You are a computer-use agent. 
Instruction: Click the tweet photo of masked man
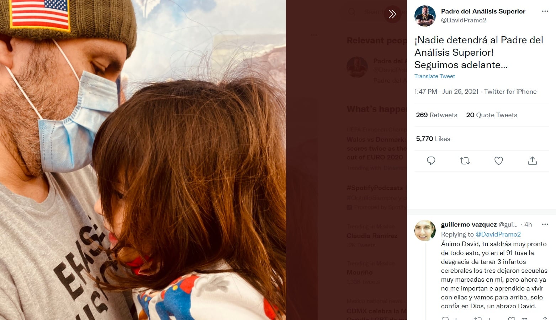[143, 160]
